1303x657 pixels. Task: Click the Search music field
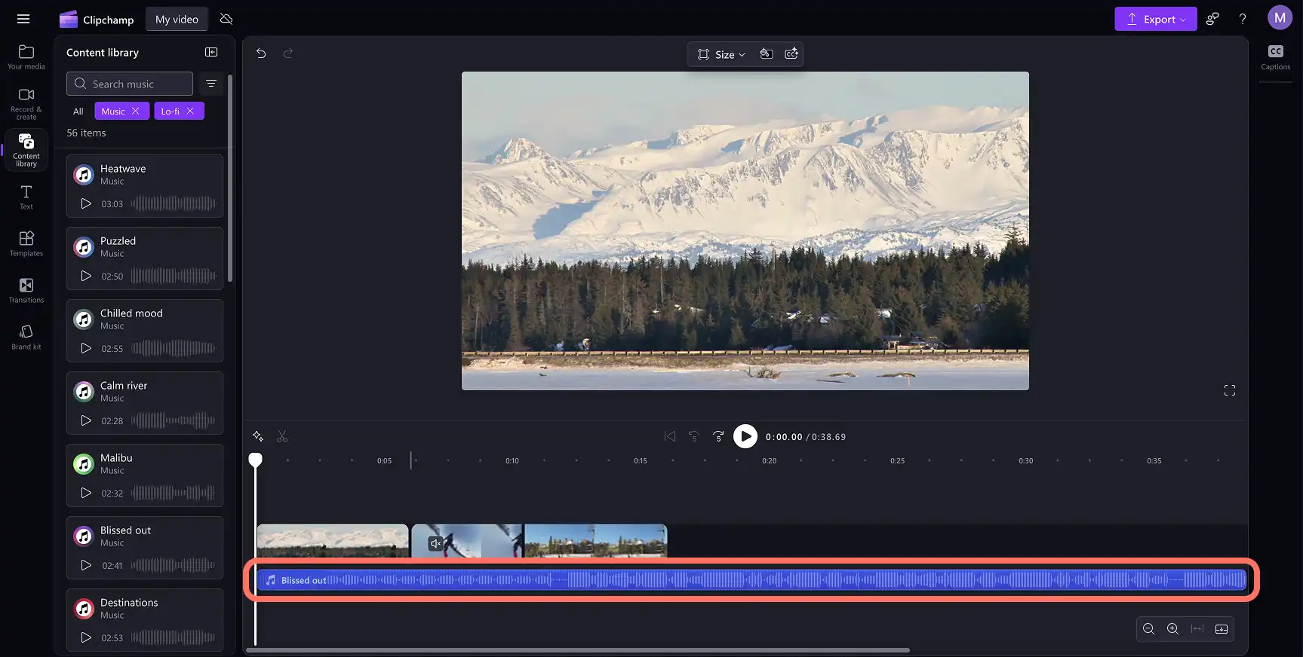(x=130, y=84)
